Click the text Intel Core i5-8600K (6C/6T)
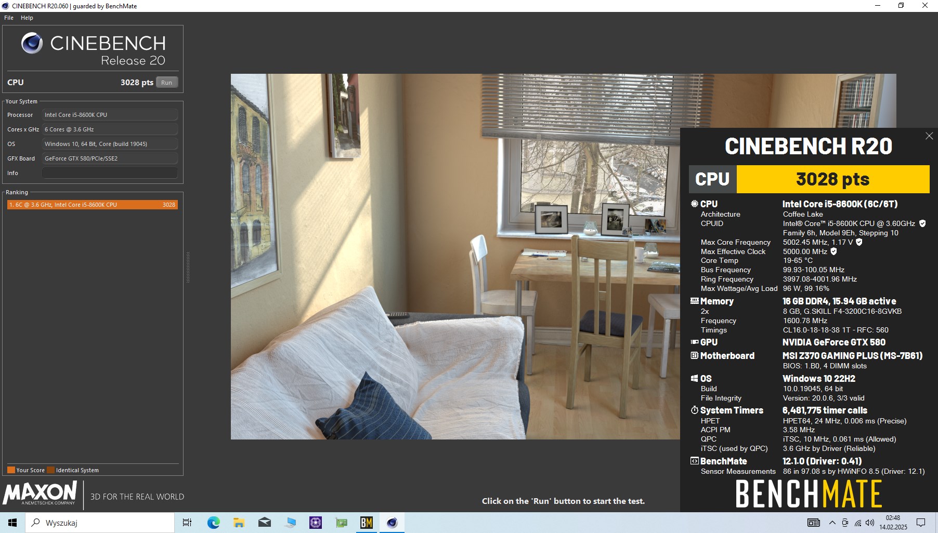The height and width of the screenshot is (533, 938). [x=840, y=204]
